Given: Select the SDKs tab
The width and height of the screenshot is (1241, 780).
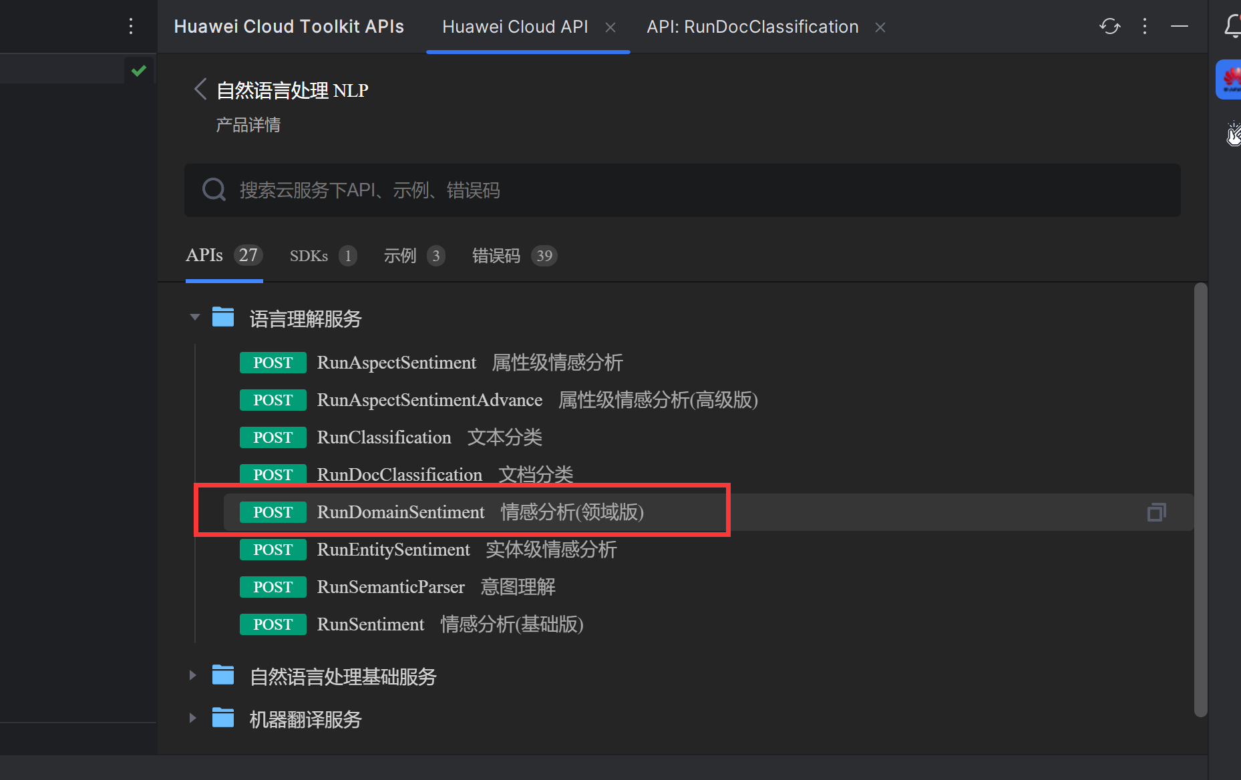Looking at the screenshot, I should click(323, 256).
